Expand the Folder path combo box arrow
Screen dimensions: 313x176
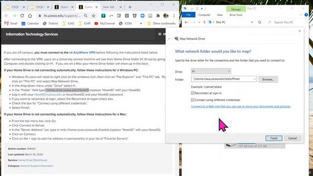tap(254, 79)
